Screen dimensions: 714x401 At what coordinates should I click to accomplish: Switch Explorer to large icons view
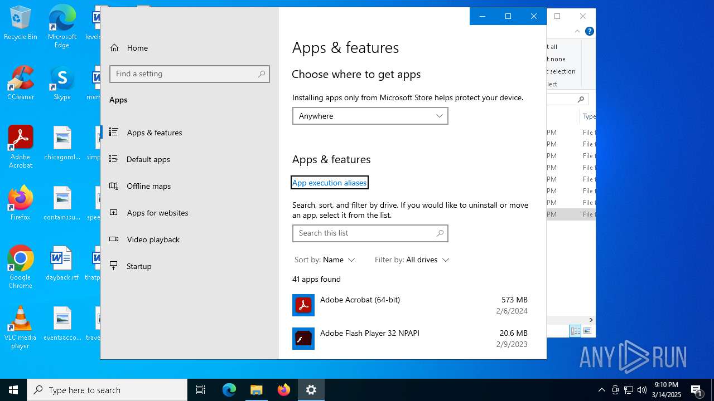click(587, 331)
